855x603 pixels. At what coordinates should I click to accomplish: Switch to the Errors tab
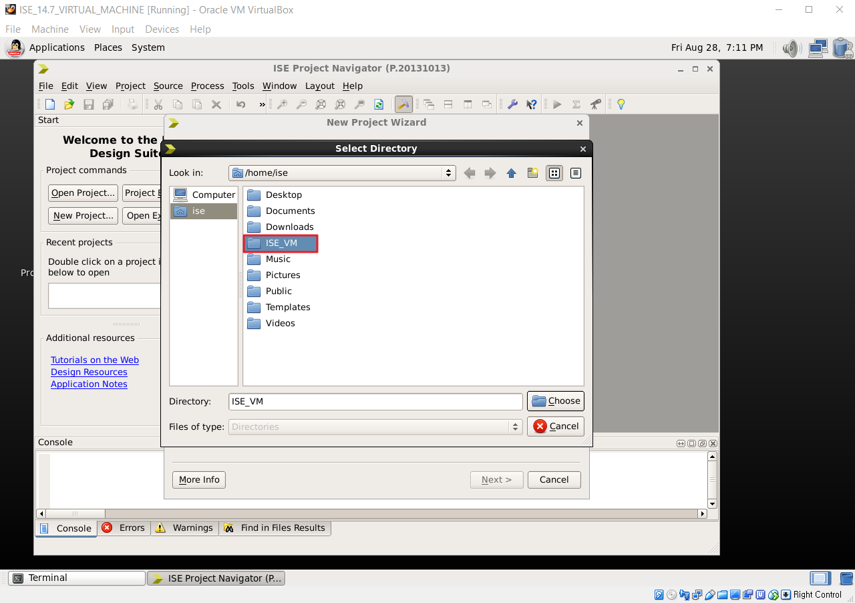tap(124, 528)
